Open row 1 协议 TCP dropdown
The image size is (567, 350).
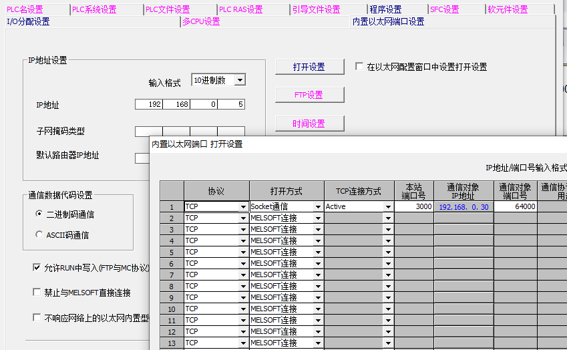pyautogui.click(x=244, y=207)
